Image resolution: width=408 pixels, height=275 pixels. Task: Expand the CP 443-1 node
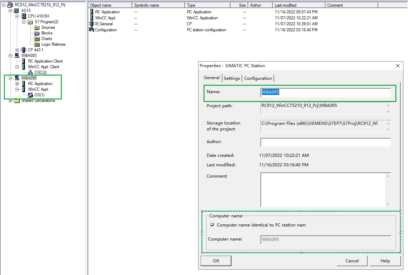click(x=17, y=50)
